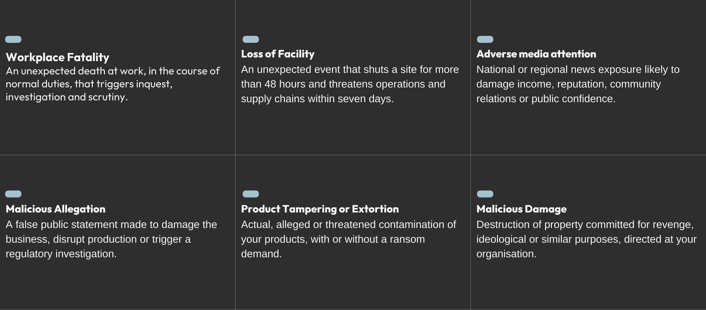
Task: Click the destruction of property description
Action: 587,239
